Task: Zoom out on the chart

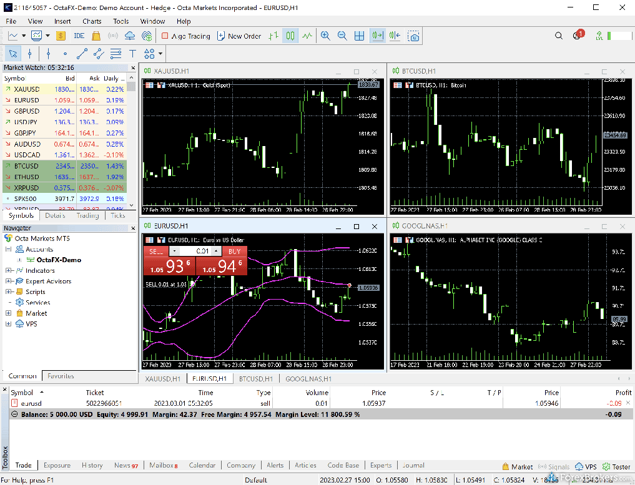Action: coord(342,36)
